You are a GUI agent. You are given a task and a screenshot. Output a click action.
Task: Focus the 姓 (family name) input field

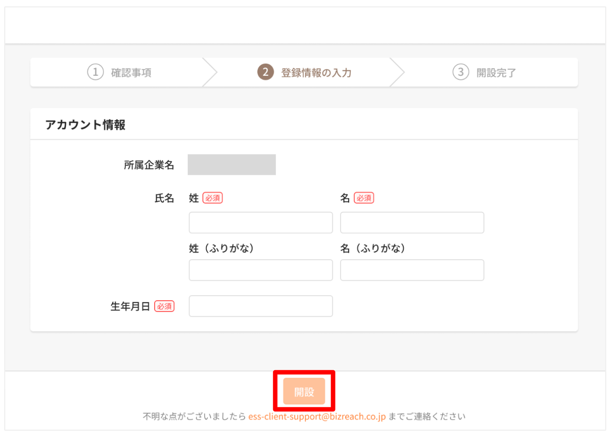click(x=261, y=223)
